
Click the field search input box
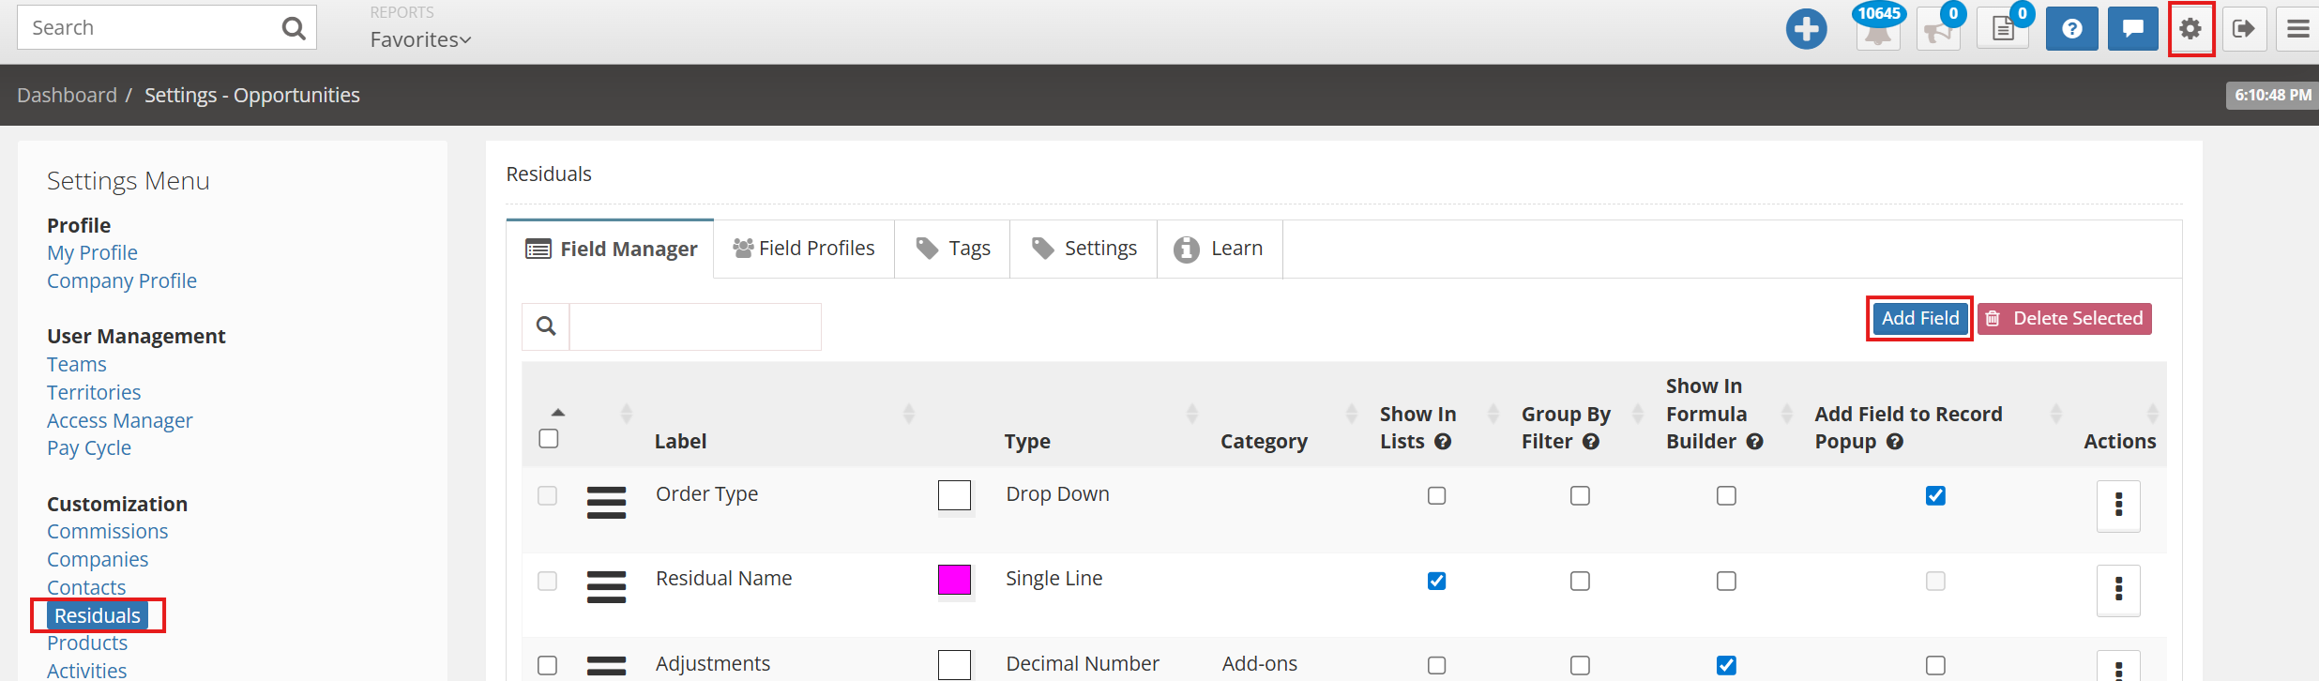(694, 326)
